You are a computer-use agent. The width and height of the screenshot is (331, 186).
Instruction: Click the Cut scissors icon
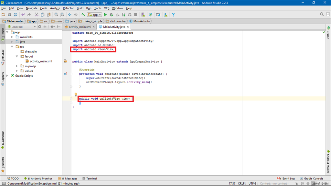37,15
